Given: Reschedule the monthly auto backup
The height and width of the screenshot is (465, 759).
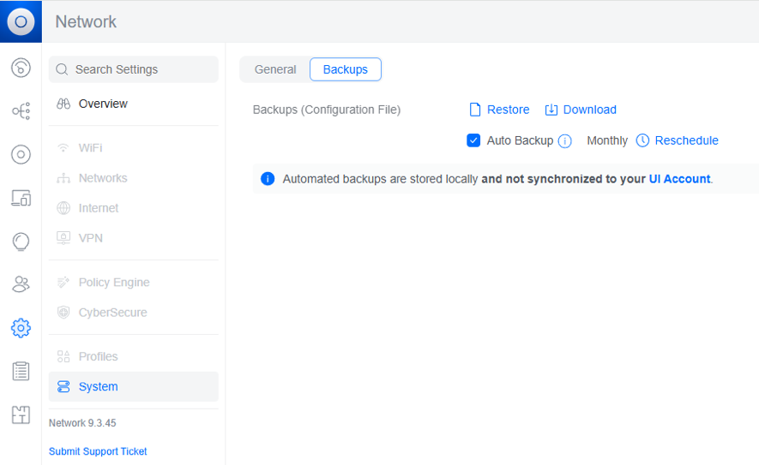Looking at the screenshot, I should pos(678,140).
